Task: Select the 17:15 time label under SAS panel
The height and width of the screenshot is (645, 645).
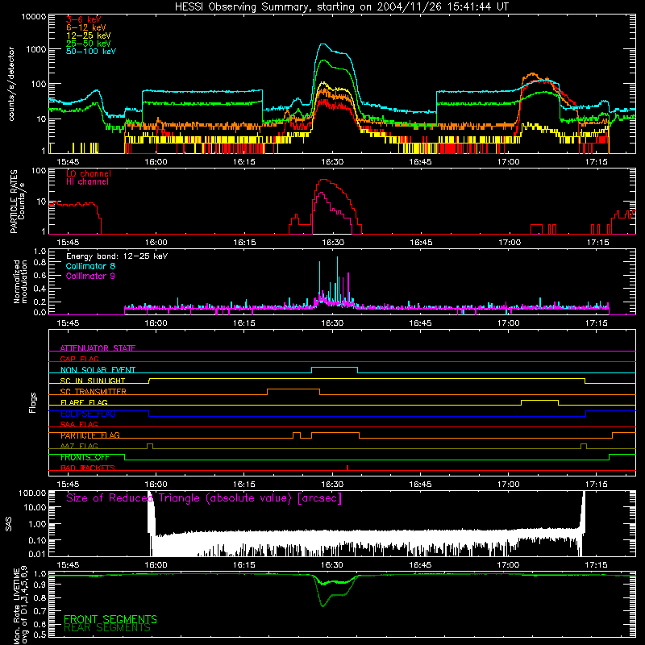Action: pos(596,565)
